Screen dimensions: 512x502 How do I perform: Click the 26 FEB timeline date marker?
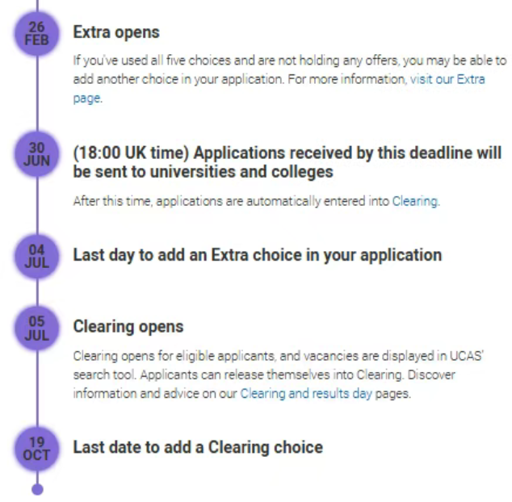point(36,32)
